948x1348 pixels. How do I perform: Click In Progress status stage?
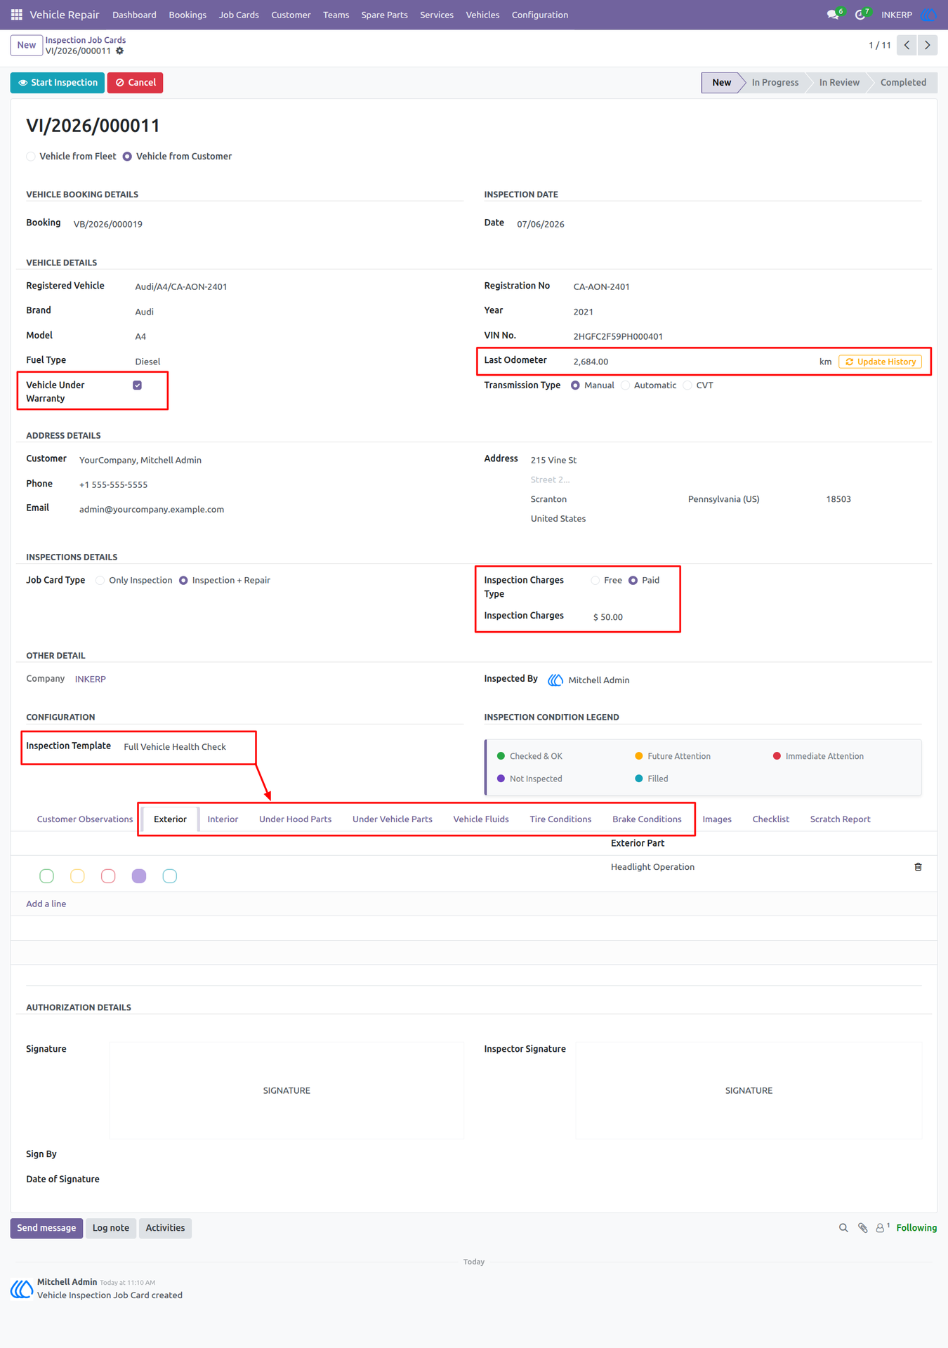(x=775, y=83)
